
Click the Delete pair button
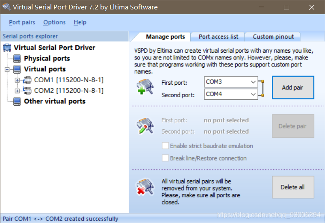(x=293, y=126)
